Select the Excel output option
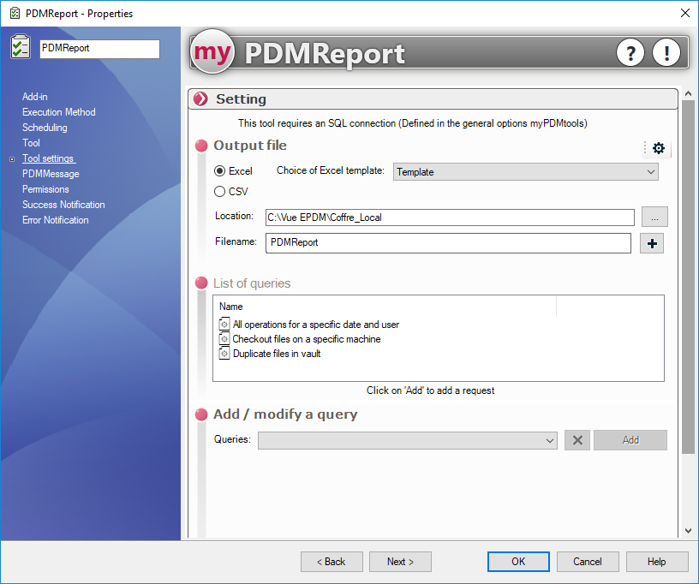This screenshot has height=584, width=699. 220,171
